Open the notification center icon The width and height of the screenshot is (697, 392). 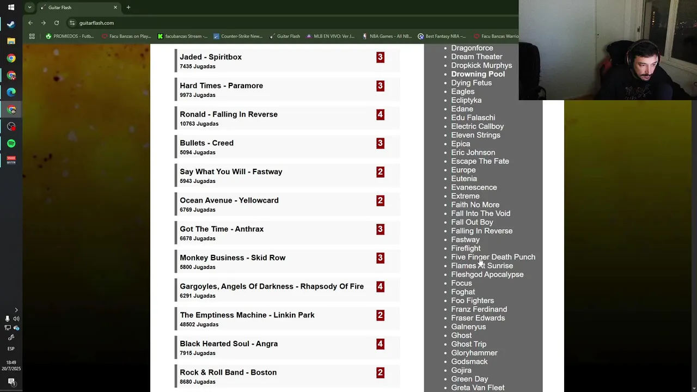[11, 382]
